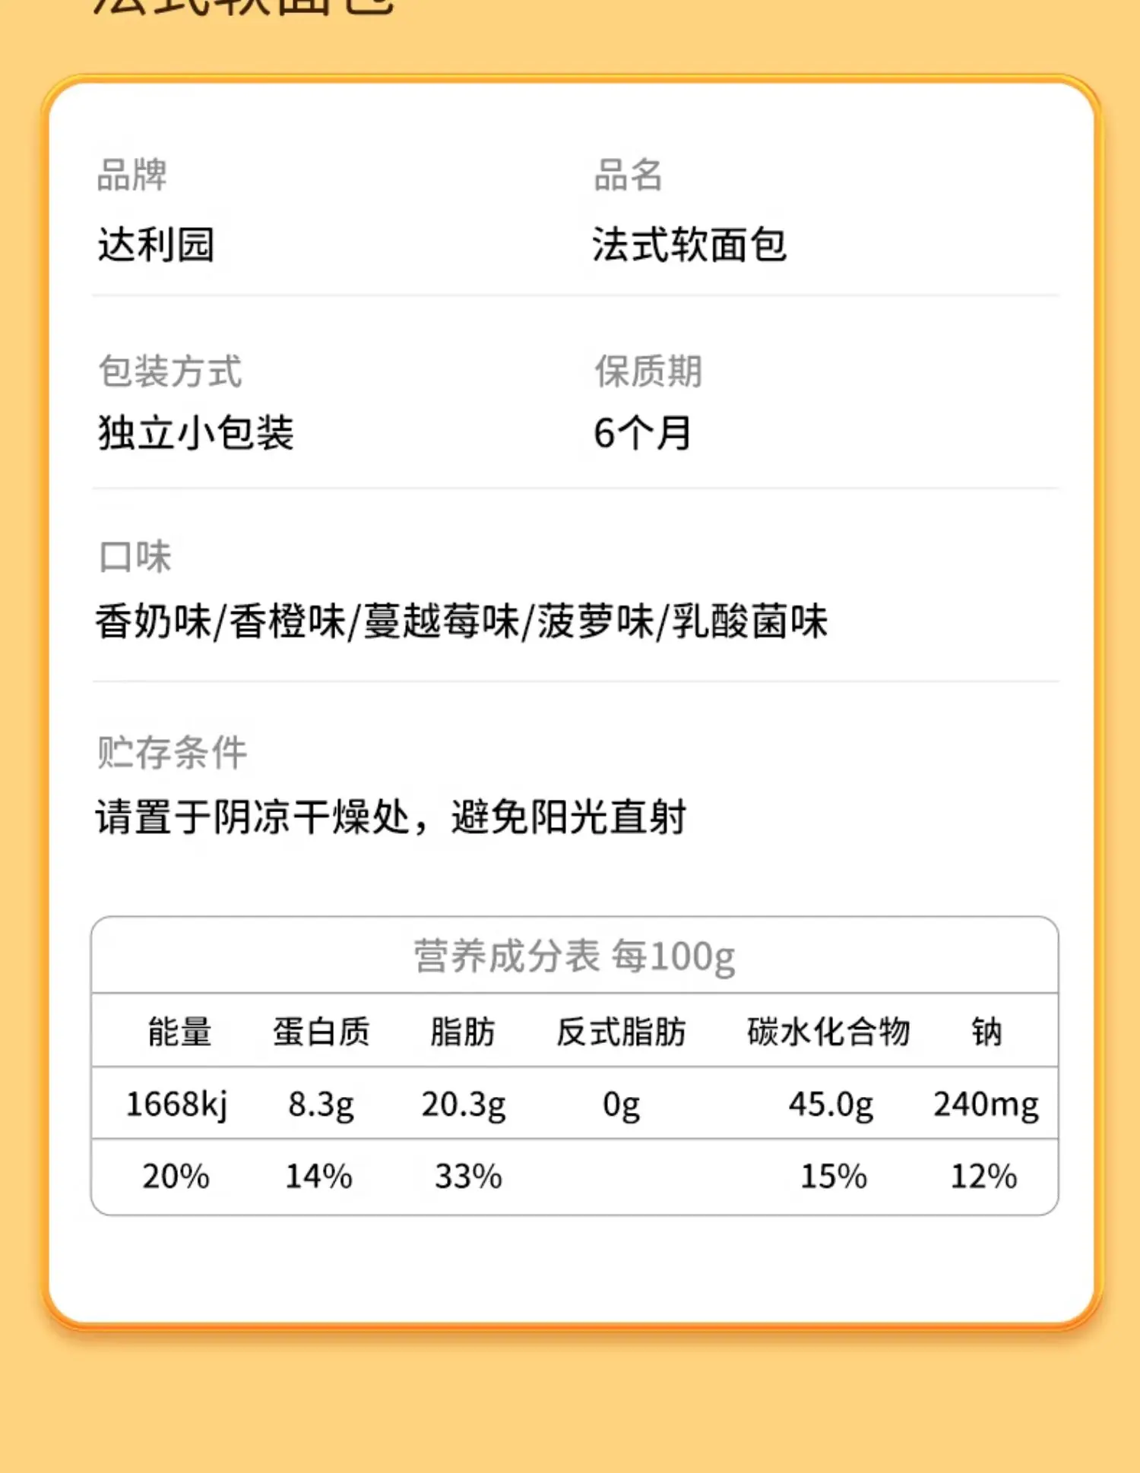Click the 能量 column header
This screenshot has height=1473, width=1140.
pyautogui.click(x=180, y=1032)
